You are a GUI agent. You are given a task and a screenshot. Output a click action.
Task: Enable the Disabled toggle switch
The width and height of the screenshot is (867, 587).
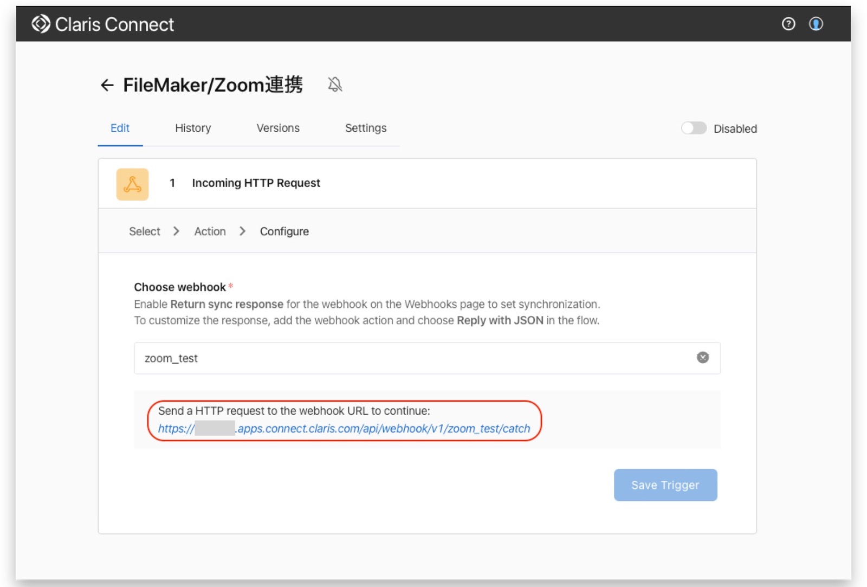point(694,128)
